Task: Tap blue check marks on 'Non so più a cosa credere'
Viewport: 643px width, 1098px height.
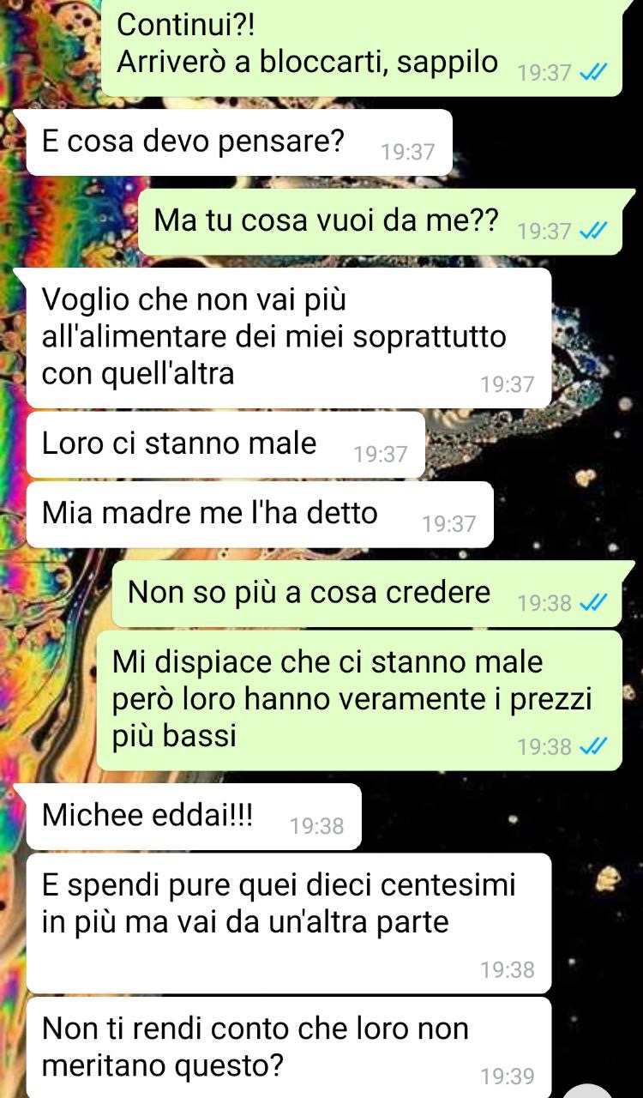Action: point(594,603)
